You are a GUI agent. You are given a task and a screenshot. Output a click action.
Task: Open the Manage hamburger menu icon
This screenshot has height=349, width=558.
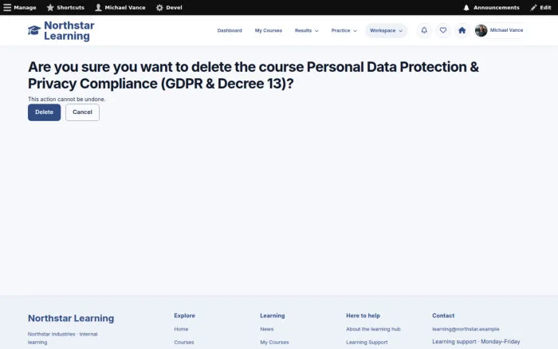[7, 7]
